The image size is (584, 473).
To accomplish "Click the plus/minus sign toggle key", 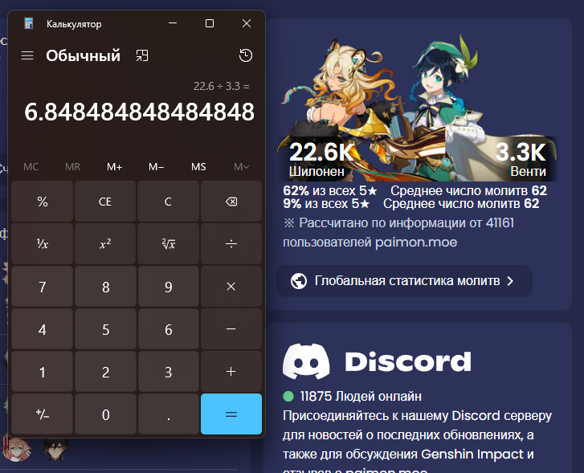I will coord(42,414).
